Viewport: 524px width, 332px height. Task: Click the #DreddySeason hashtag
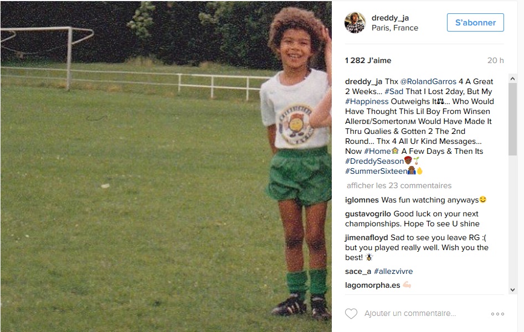coord(374,162)
